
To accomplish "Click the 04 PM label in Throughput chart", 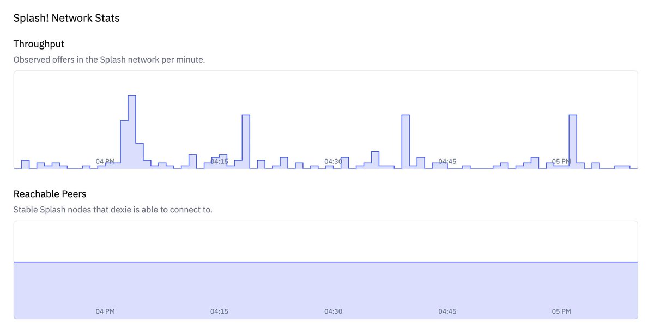I will pyautogui.click(x=105, y=162).
